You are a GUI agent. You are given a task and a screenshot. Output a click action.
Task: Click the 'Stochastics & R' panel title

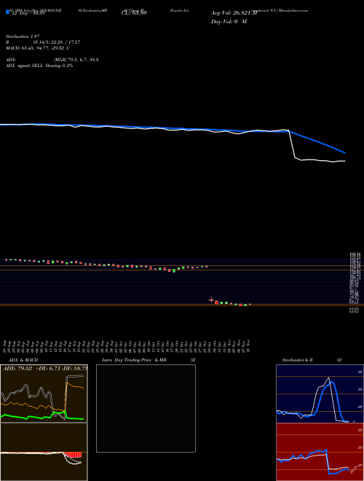tap(298, 360)
